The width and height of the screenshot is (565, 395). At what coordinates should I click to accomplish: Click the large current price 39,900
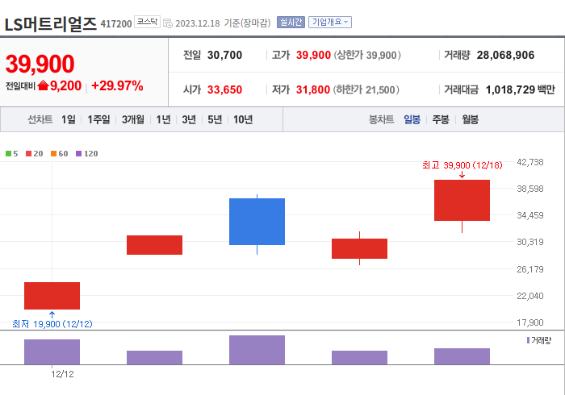[40, 64]
